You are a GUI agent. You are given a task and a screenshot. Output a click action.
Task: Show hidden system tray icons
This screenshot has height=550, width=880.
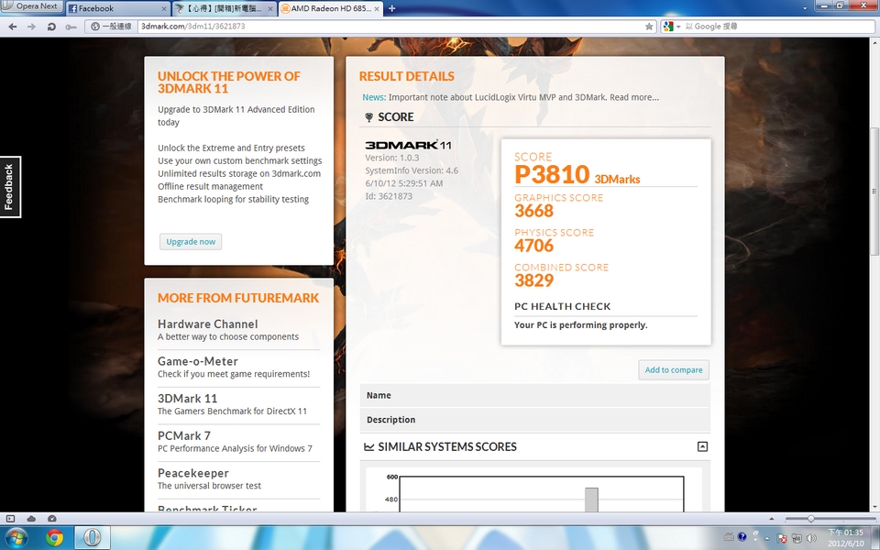(x=768, y=538)
